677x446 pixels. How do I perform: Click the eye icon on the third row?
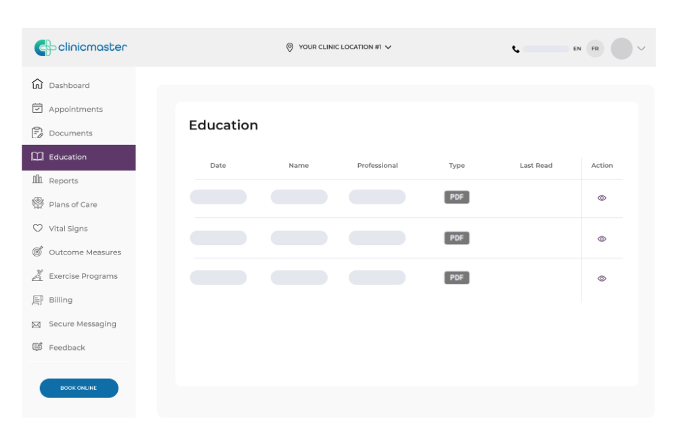(602, 278)
